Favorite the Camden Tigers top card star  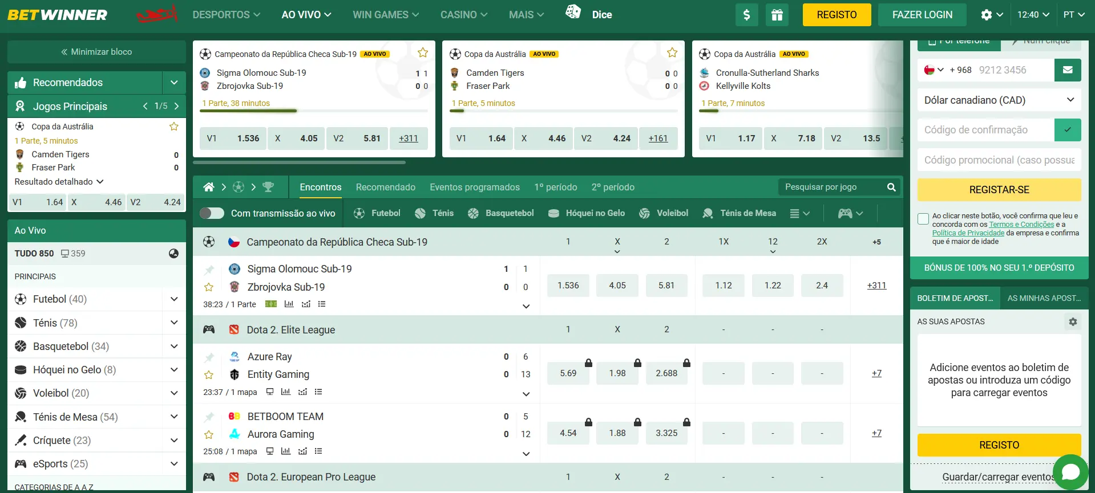pyautogui.click(x=672, y=52)
